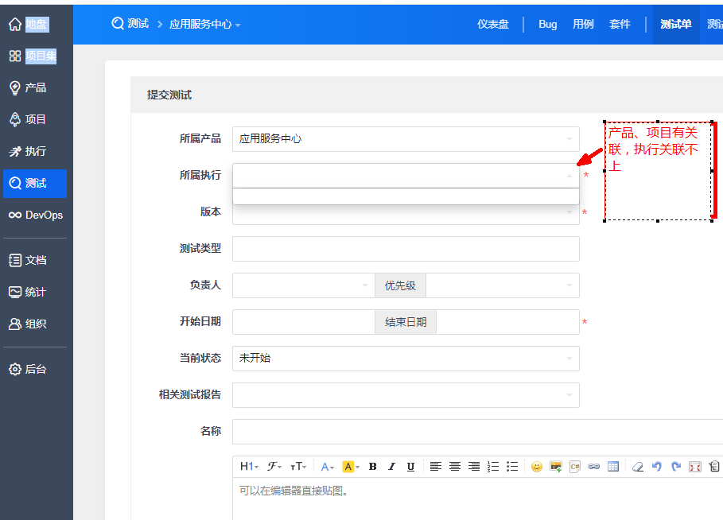
Task: Insert a hyperlink with link icon
Action: (593, 467)
